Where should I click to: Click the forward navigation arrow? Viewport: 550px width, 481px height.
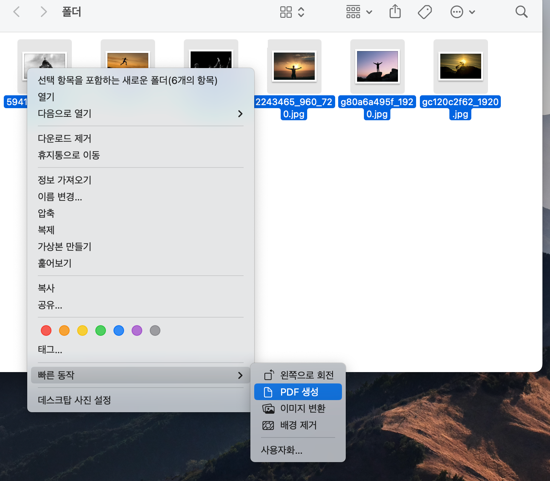(44, 12)
